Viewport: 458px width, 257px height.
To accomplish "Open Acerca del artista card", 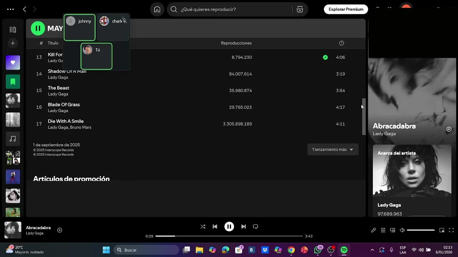I will pyautogui.click(x=412, y=181).
